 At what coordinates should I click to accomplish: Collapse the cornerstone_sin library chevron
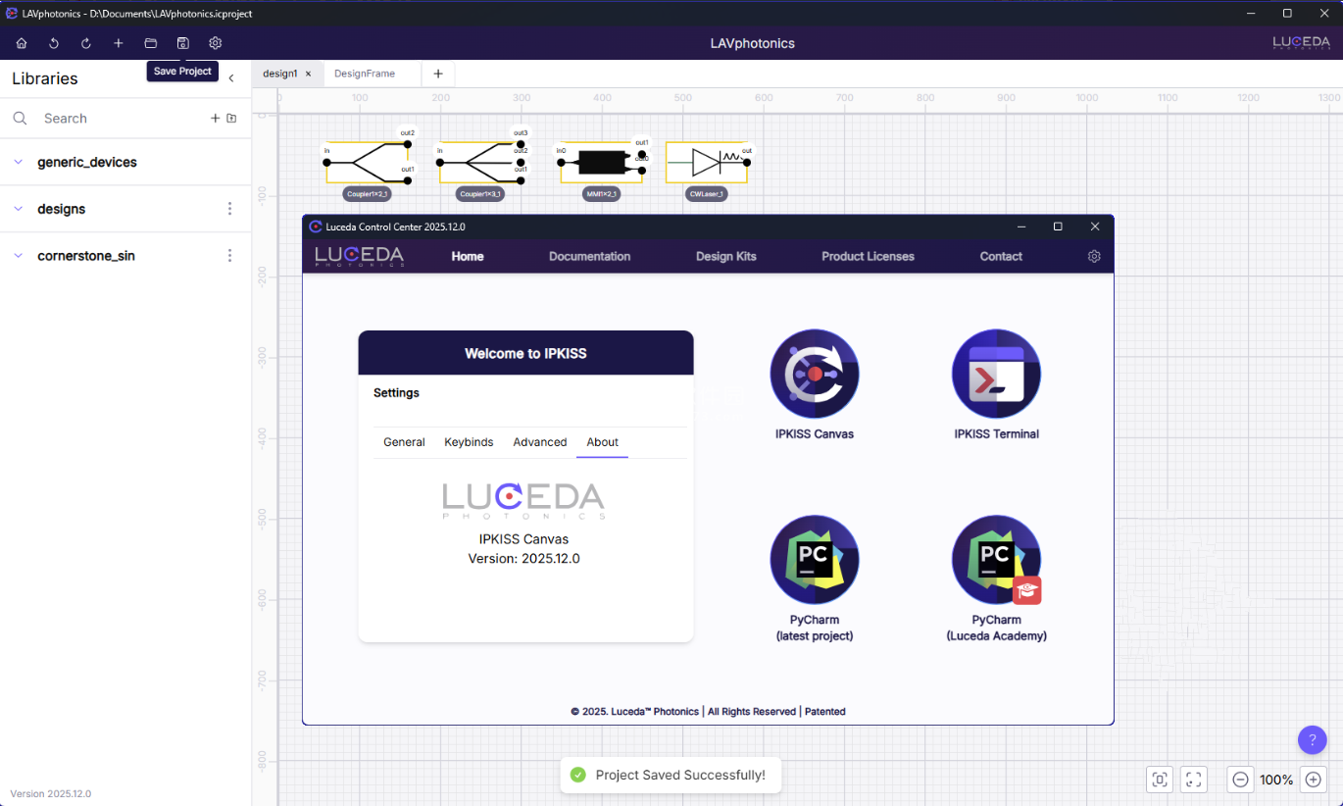pyautogui.click(x=19, y=256)
